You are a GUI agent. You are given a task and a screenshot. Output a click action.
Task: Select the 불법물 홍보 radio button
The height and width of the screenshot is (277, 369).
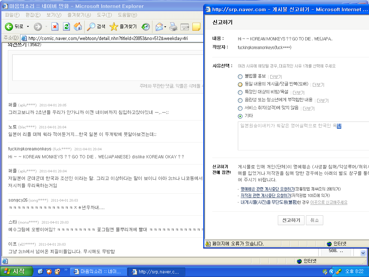click(x=240, y=76)
